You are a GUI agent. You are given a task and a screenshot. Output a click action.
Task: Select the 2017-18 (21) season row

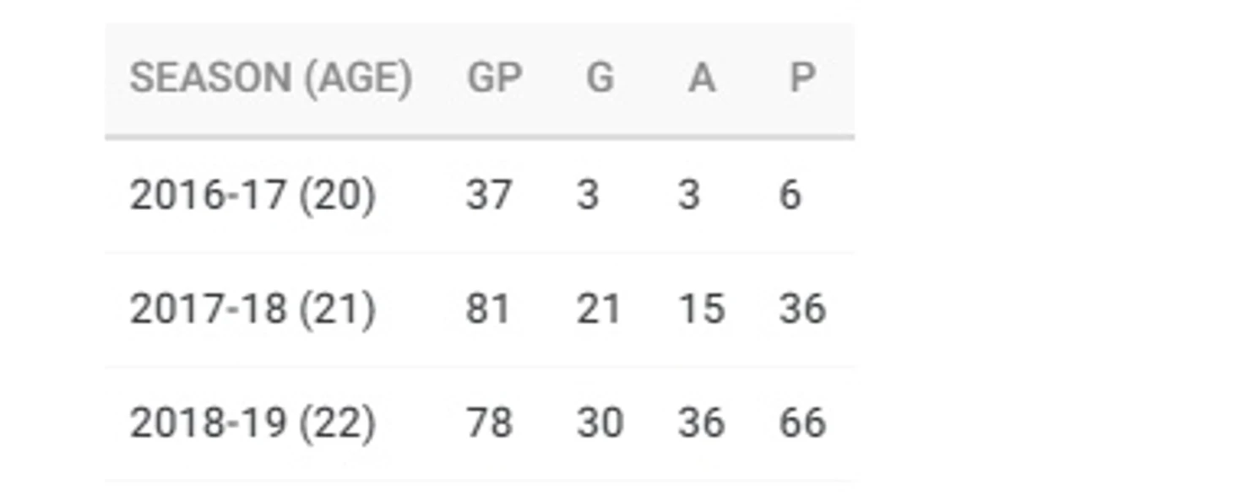[x=480, y=309]
